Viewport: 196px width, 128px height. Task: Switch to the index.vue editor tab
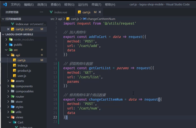pyautogui.click(x=60, y=12)
